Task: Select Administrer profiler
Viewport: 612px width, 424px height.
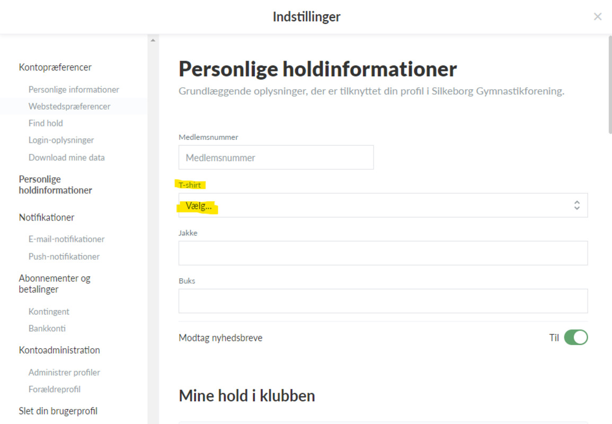Action: [x=65, y=373]
